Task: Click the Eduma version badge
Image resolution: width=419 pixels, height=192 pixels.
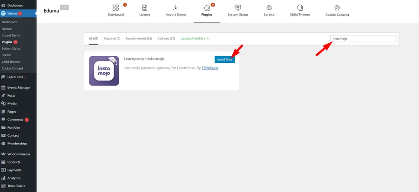Action: coord(64,7)
